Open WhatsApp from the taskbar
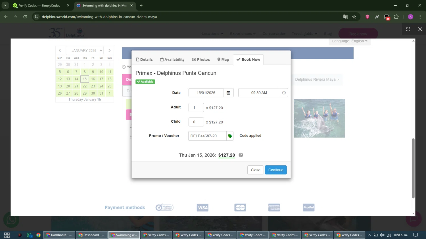This screenshot has width=426, height=239. click(29, 235)
